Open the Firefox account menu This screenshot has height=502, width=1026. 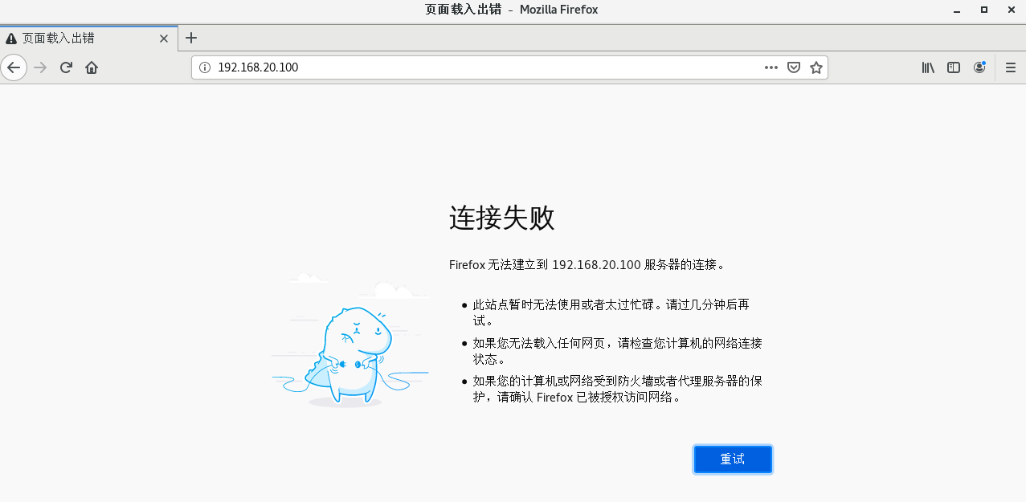point(979,67)
